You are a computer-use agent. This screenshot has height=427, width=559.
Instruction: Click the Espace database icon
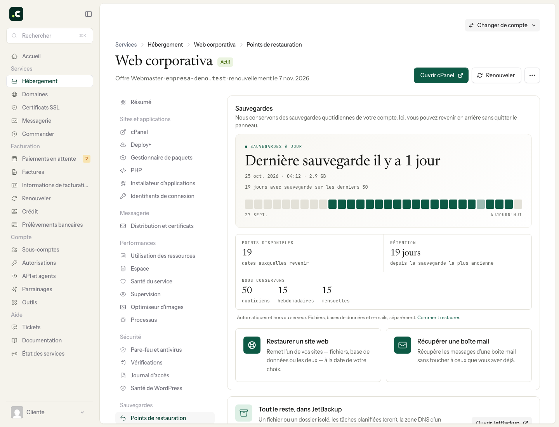click(x=123, y=269)
